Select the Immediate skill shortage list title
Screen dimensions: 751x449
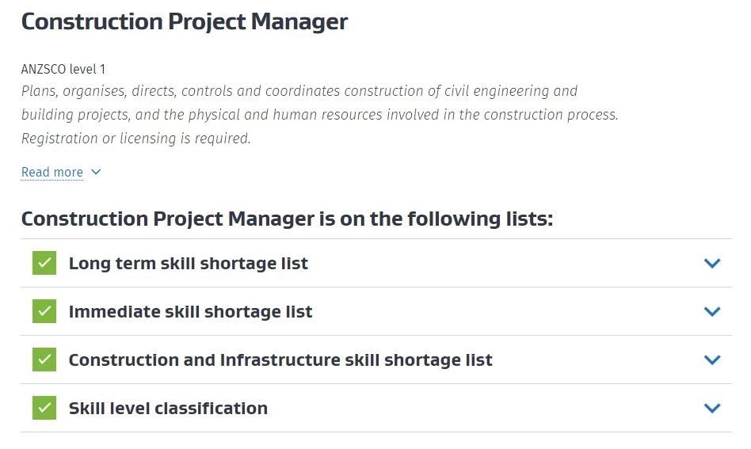(x=190, y=312)
